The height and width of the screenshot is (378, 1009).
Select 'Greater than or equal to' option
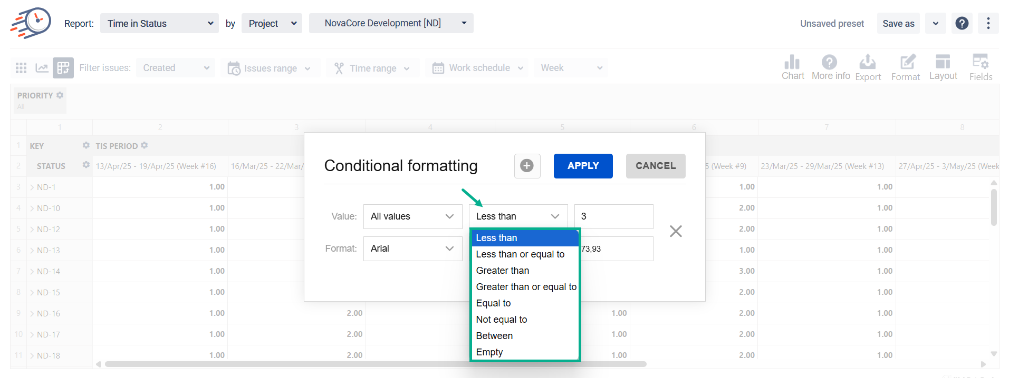[x=526, y=287]
